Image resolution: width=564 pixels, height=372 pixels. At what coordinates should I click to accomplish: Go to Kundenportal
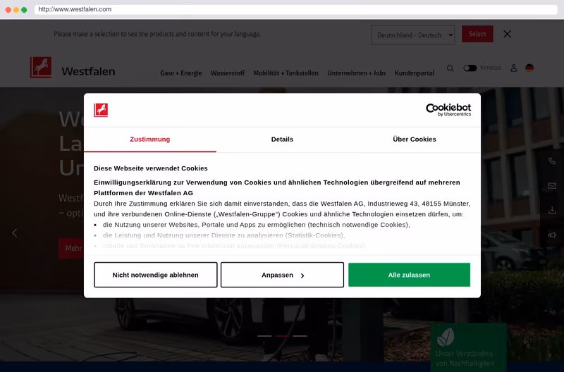[x=415, y=73]
